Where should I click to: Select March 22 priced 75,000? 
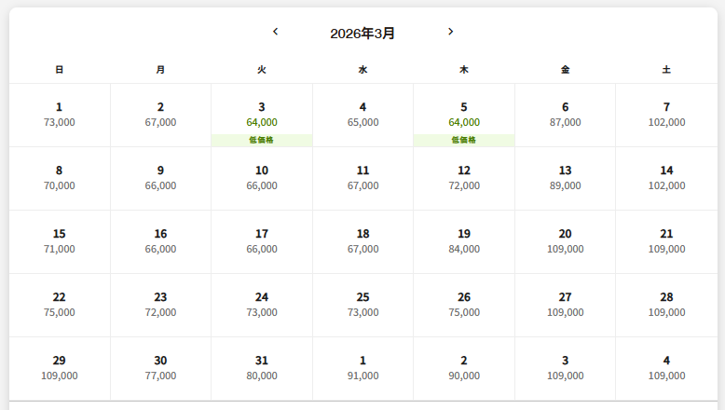60,305
